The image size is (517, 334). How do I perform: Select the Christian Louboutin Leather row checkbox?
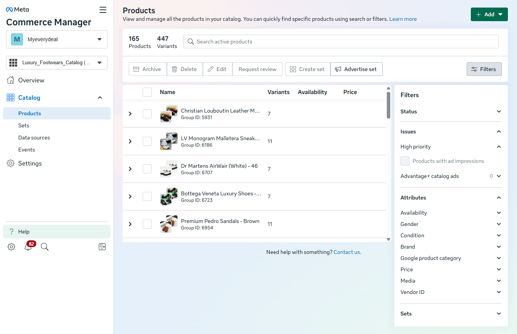pos(147,114)
